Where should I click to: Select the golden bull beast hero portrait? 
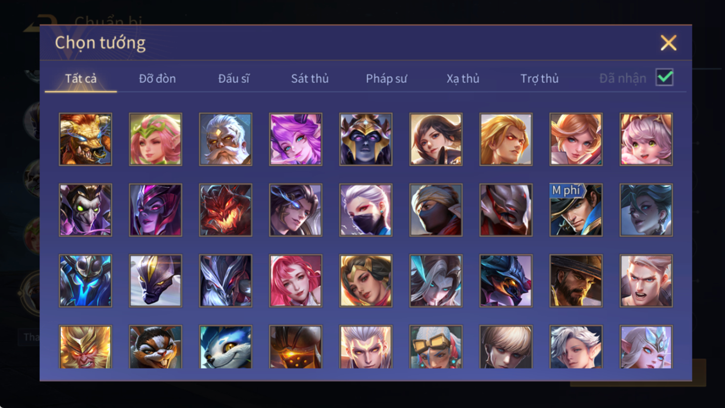[85, 139]
